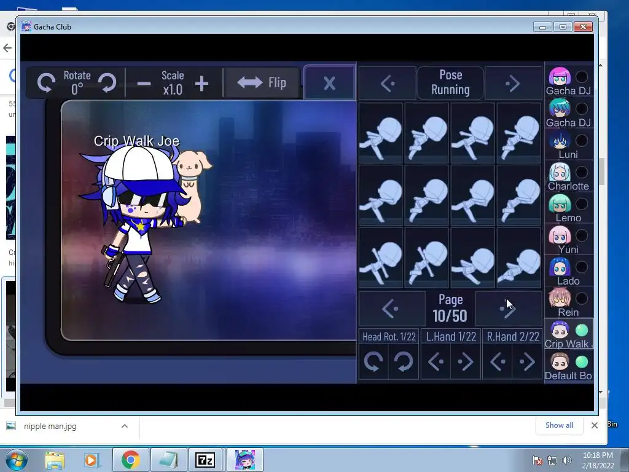Select the Luni character slot
The width and height of the screenshot is (629, 472).
560,141
